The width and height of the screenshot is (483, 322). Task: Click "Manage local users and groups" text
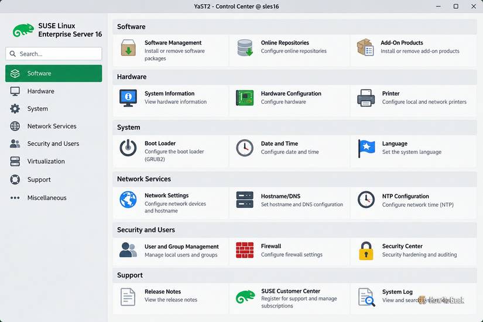(181, 255)
